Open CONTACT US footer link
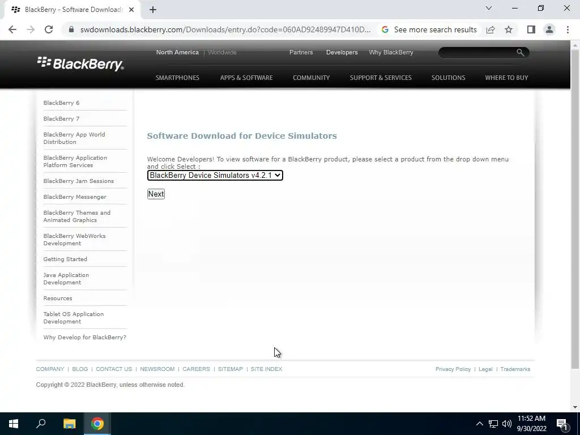Screen dimensions: 580x435 point(114,369)
